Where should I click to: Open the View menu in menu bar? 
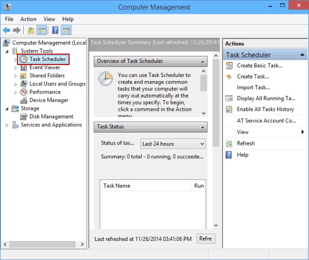coord(49,19)
